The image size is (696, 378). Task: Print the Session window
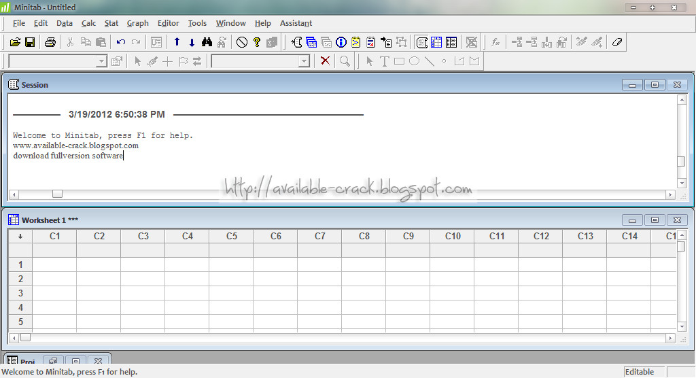50,42
